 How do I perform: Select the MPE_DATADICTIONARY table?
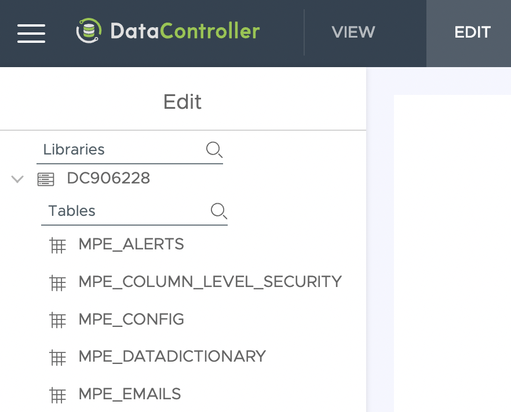point(172,356)
